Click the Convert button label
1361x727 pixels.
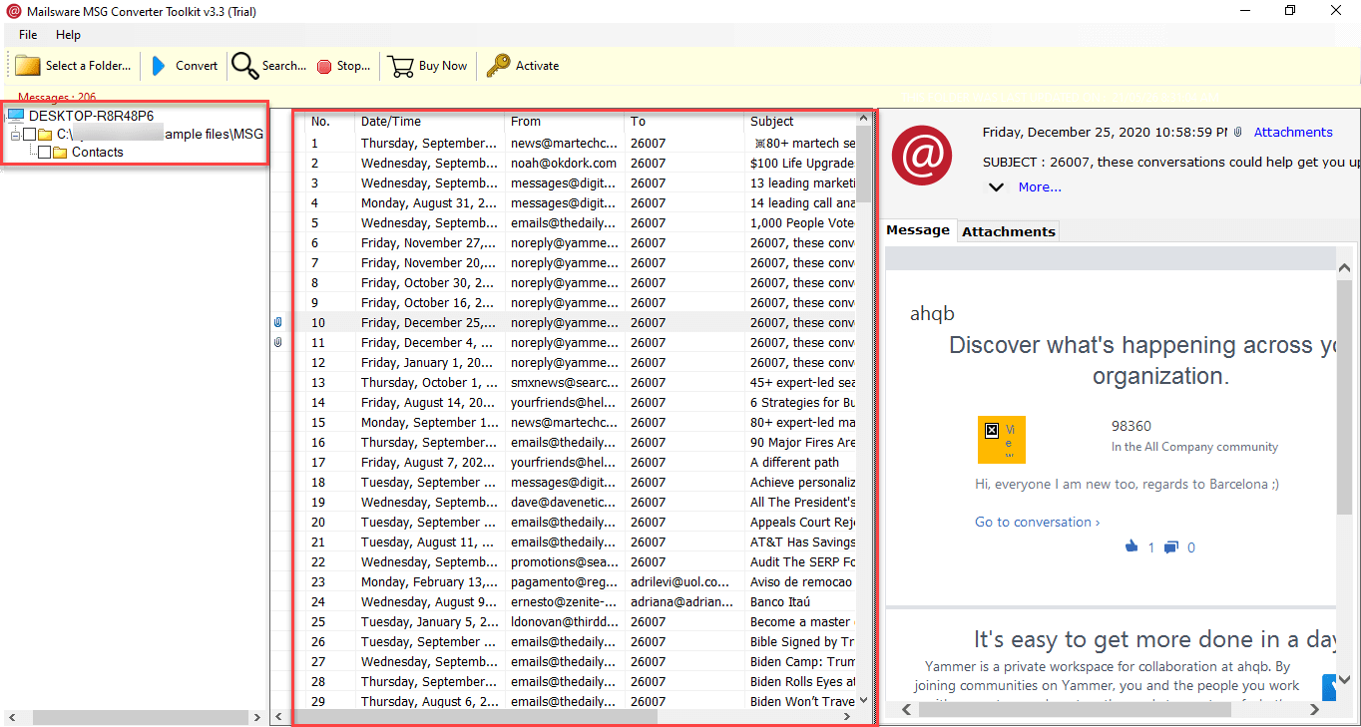point(197,66)
